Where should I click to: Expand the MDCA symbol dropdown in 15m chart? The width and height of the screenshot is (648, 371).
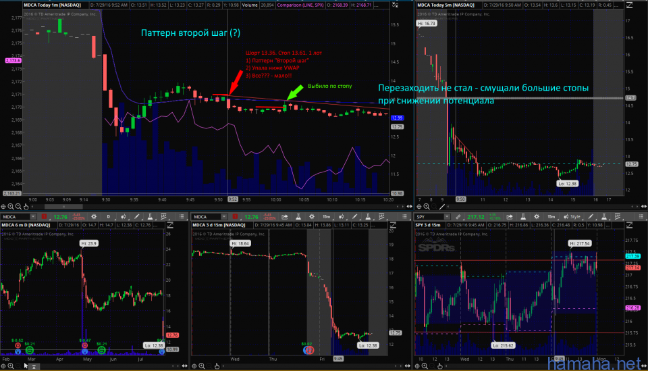[224, 217]
